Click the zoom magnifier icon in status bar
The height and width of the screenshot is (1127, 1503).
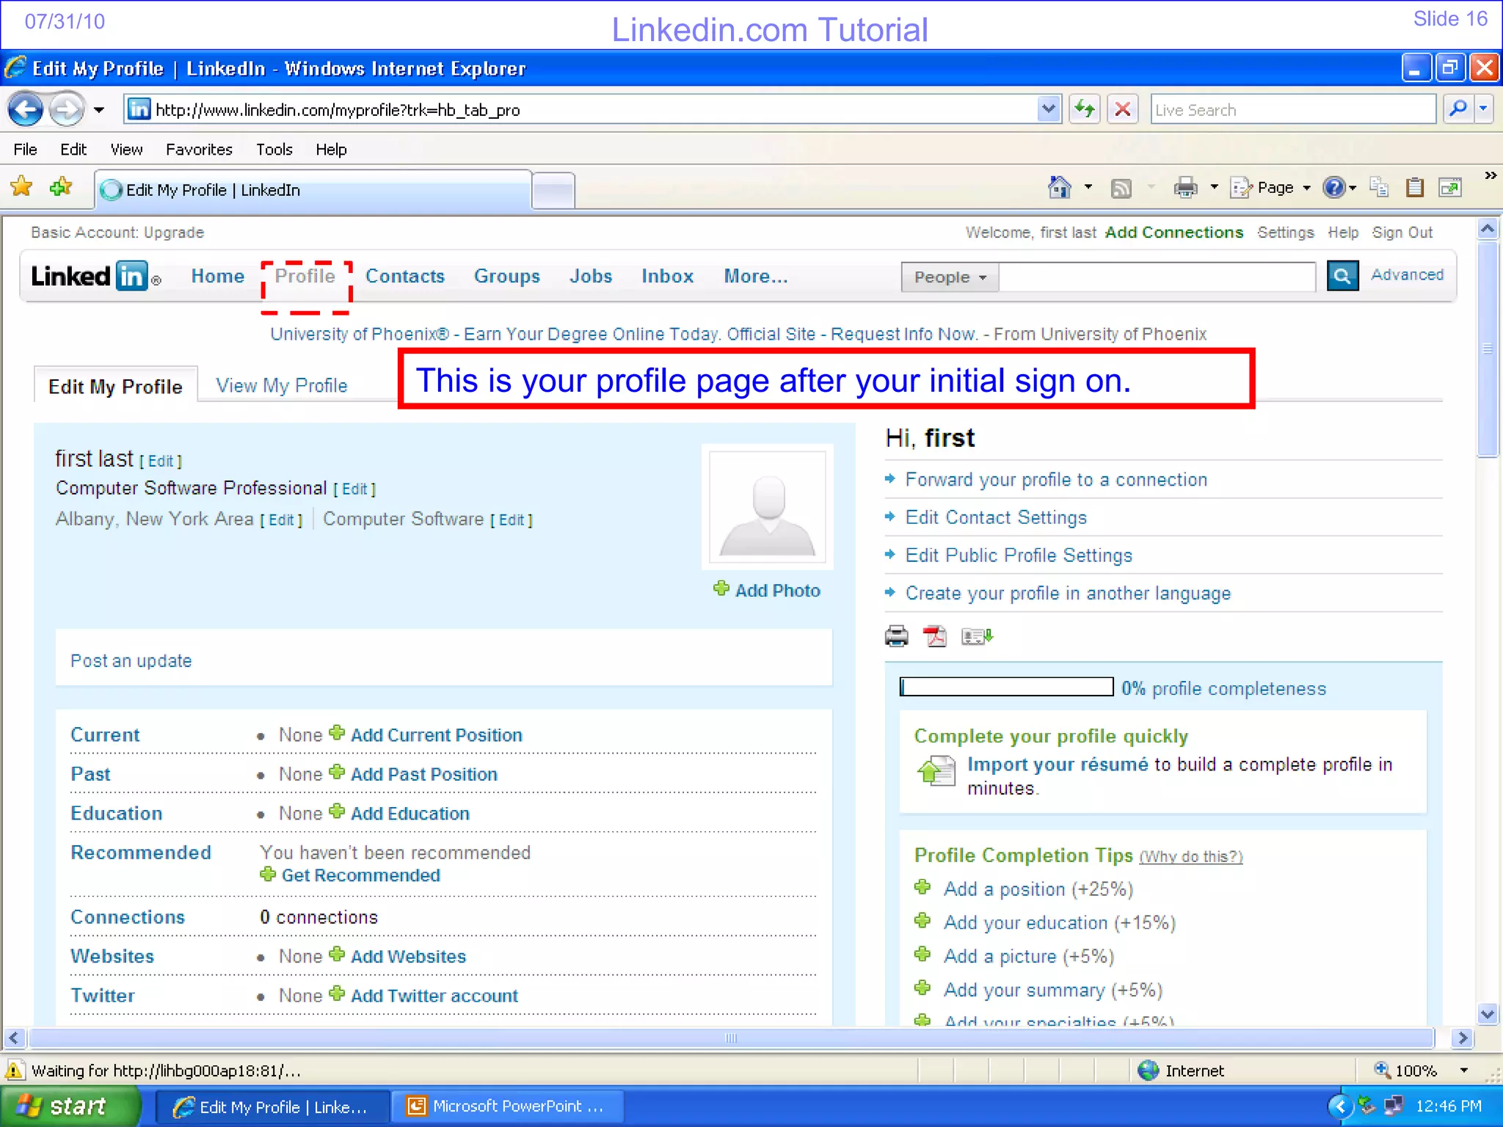pos(1382,1070)
